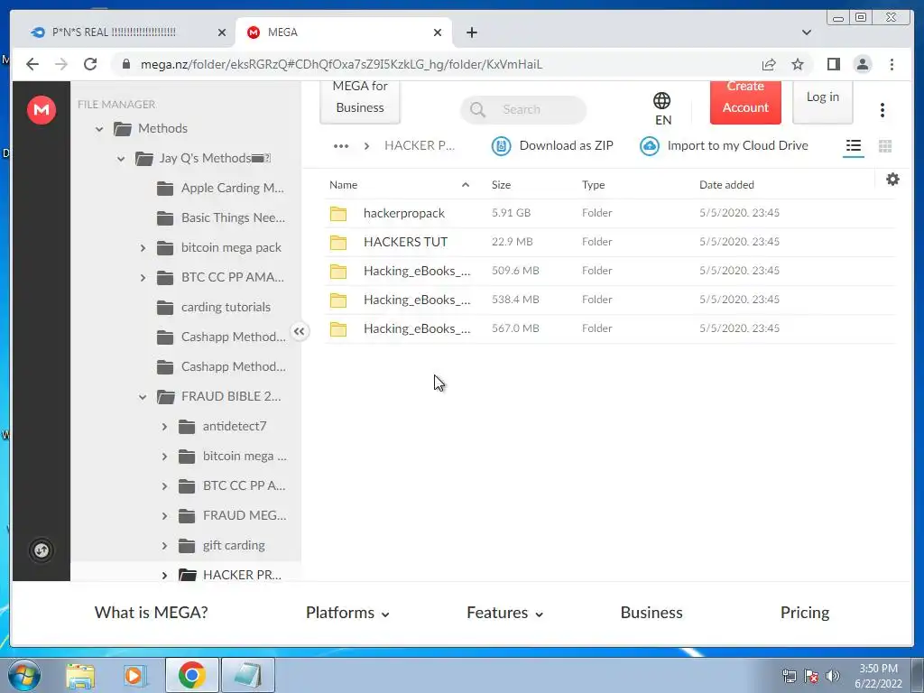Open Chrome profile avatar
The height and width of the screenshot is (693, 924).
pyautogui.click(x=863, y=64)
